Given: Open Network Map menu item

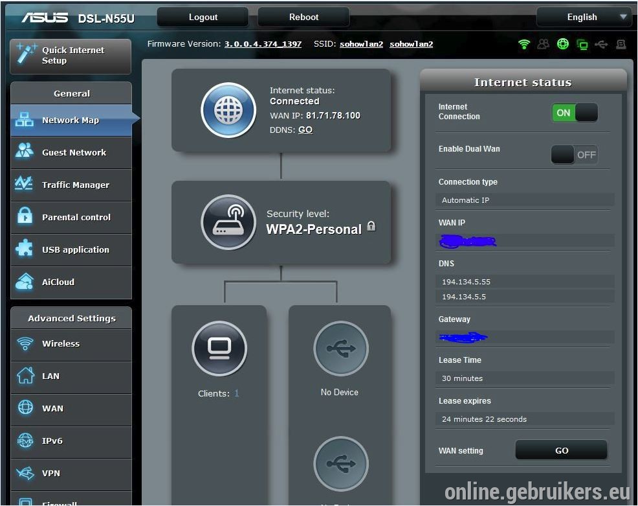Looking at the screenshot, I should click(x=71, y=121).
